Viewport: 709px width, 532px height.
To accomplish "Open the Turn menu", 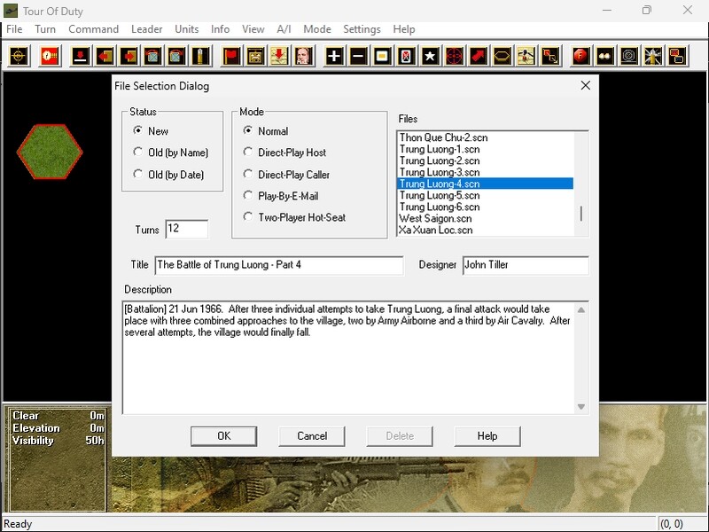I will pyautogui.click(x=45, y=29).
